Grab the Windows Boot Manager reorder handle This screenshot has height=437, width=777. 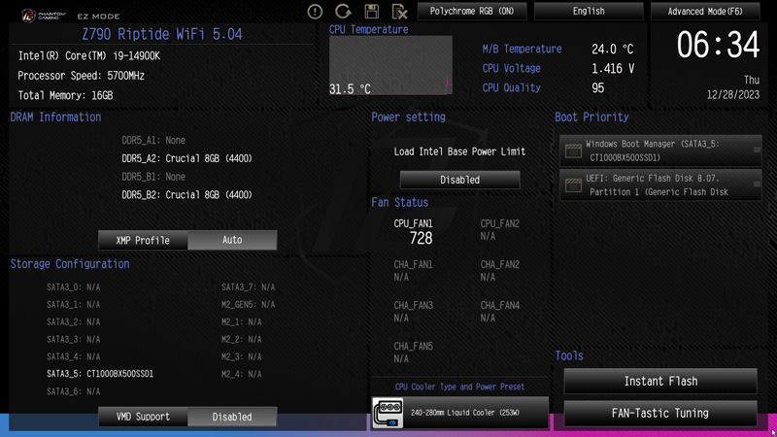[x=757, y=150]
